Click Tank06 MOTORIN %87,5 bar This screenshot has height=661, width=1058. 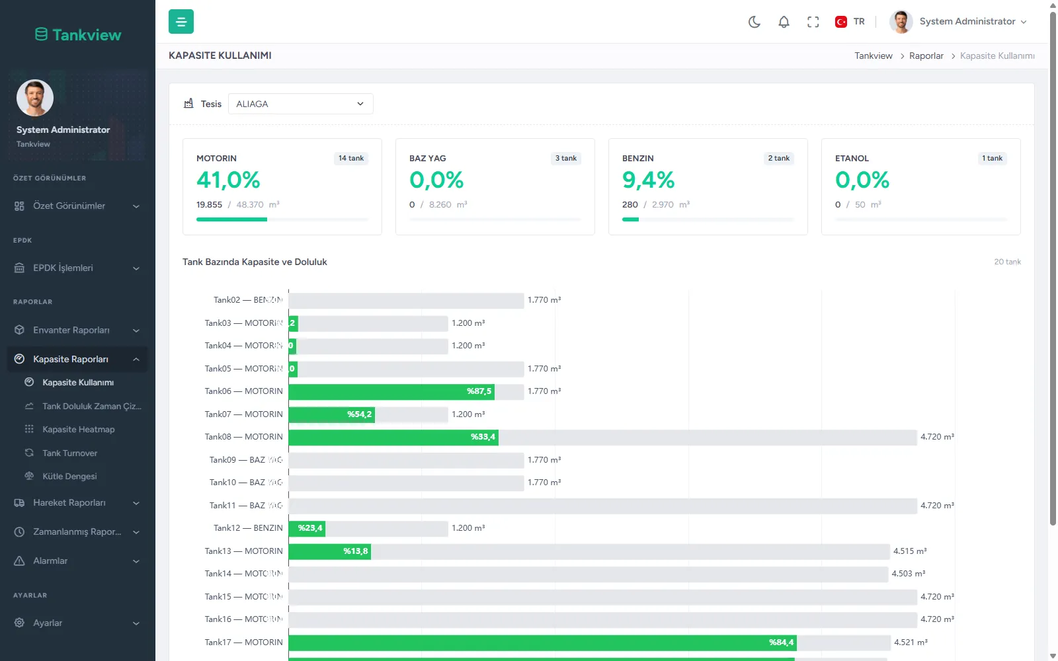(x=391, y=392)
